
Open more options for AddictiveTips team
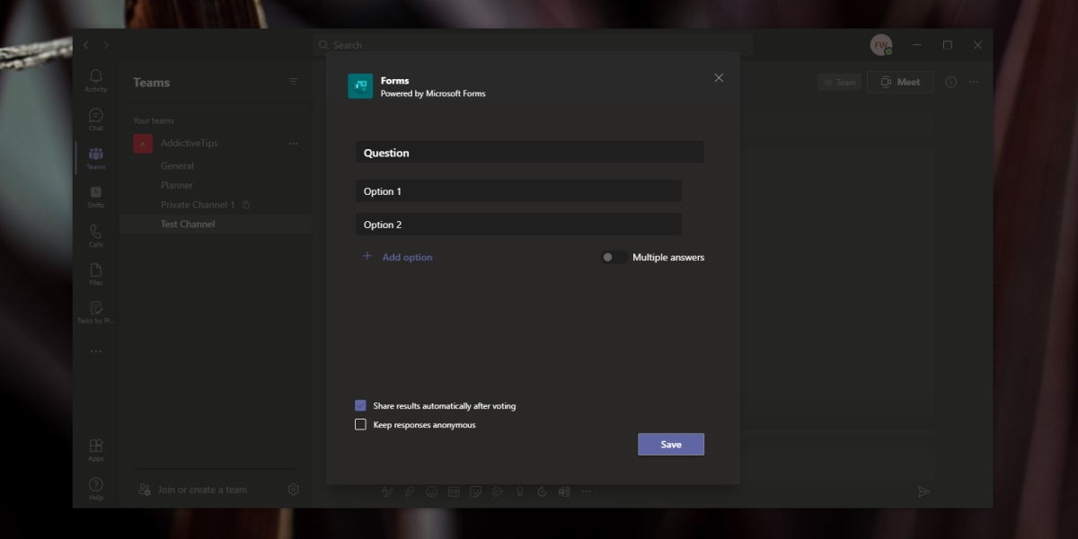tap(293, 143)
